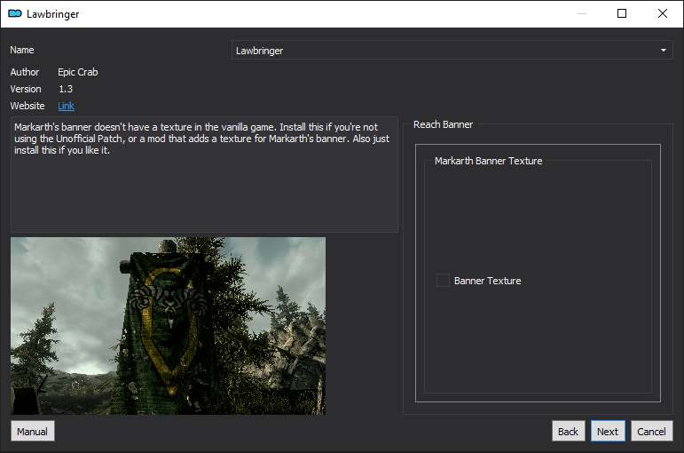Select the author name Epic Crab
The image size is (684, 453).
[78, 72]
